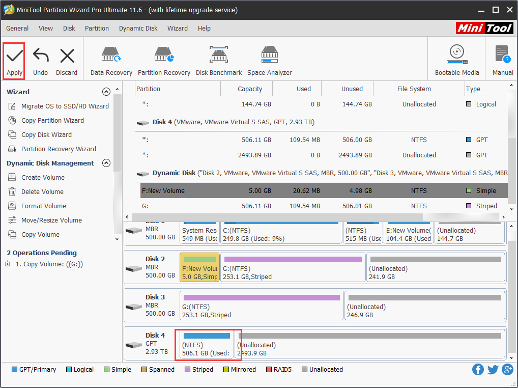Click the Dynamic Disk header row
This screenshot has height=388, width=518.
click(x=321, y=173)
